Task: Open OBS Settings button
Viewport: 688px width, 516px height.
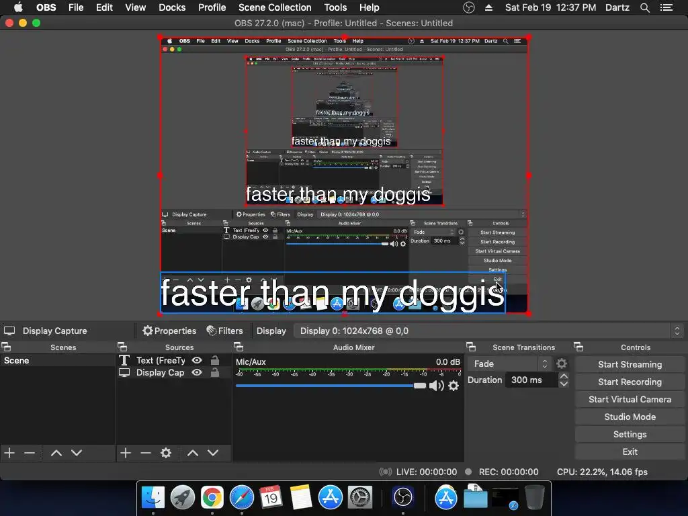Action: pos(630,435)
